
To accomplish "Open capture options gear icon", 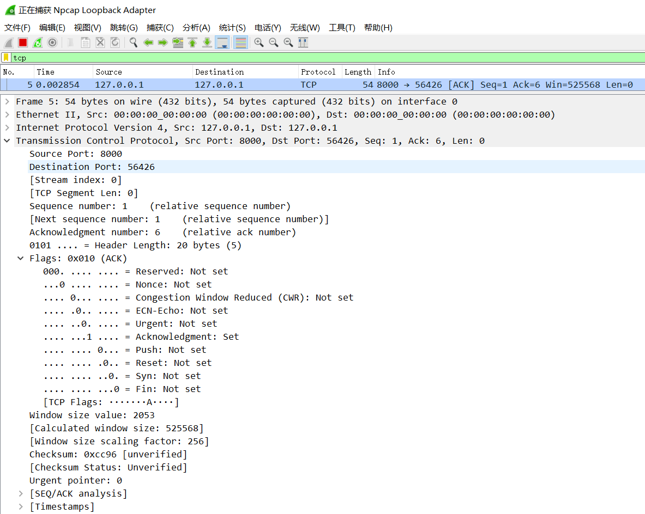I will click(52, 42).
